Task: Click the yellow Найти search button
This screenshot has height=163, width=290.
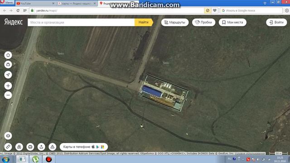Action: click(144, 22)
